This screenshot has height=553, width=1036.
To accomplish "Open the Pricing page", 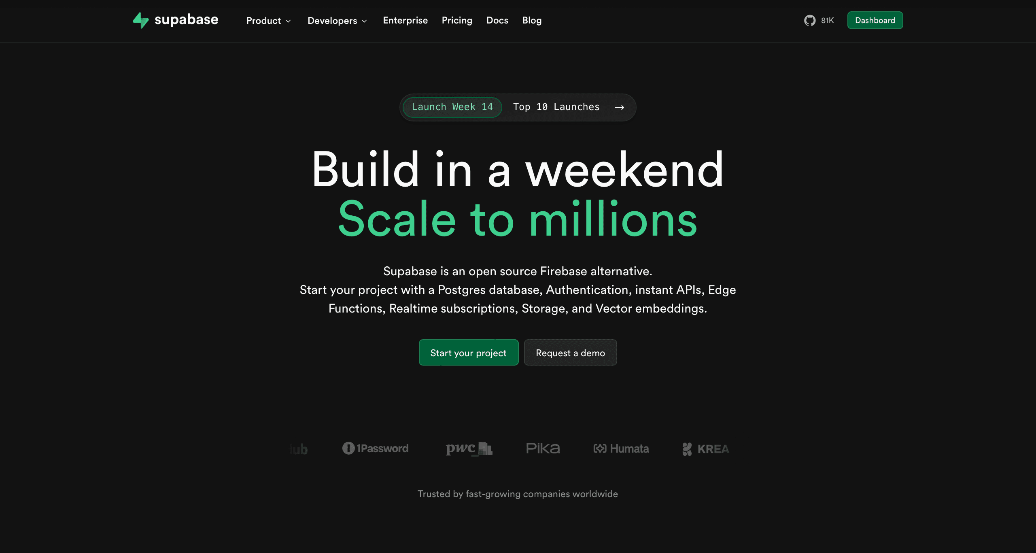I will click(457, 21).
